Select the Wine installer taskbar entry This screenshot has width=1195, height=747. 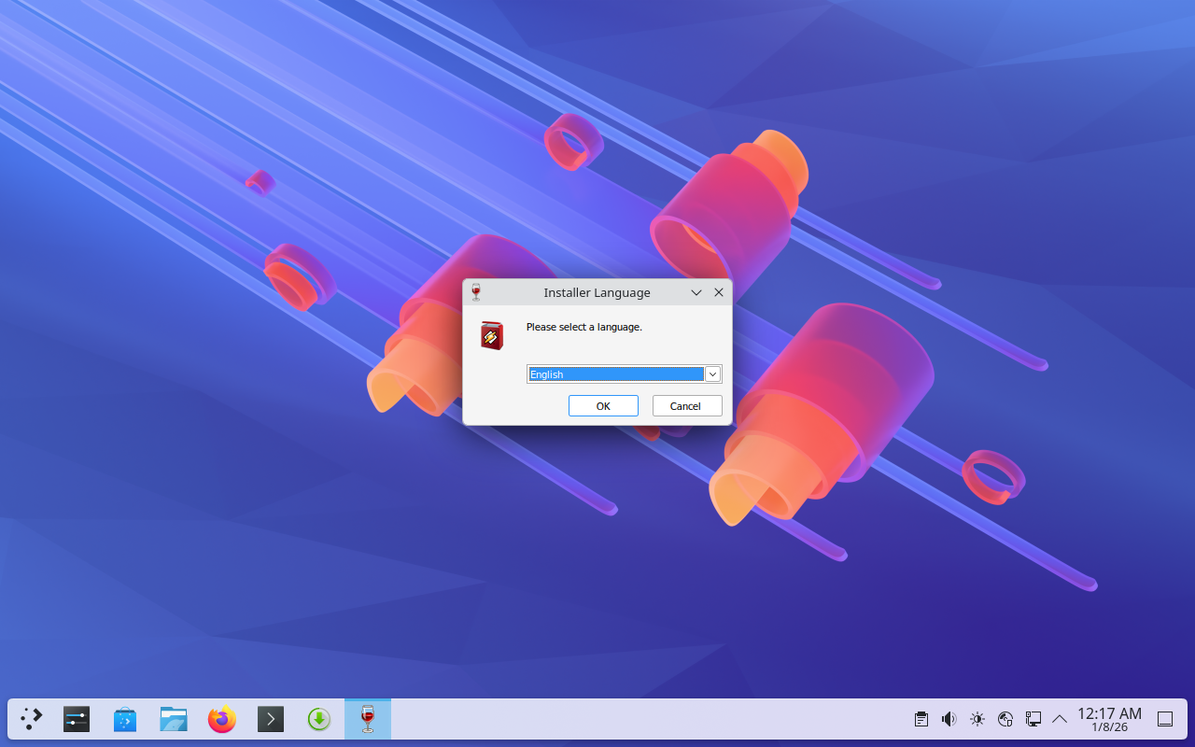pyautogui.click(x=368, y=719)
